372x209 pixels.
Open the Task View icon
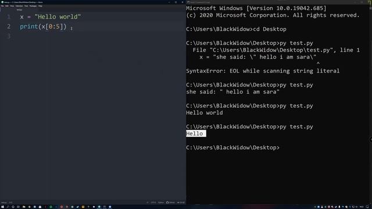coord(18,207)
